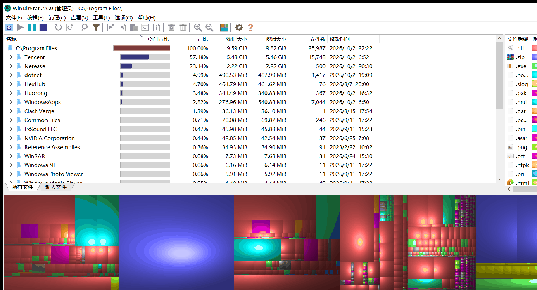This screenshot has width=537, height=290.
Task: Show selected item in Explorer icon
Action: click(122, 27)
